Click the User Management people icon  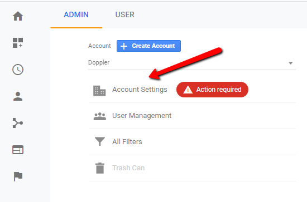tap(100, 116)
